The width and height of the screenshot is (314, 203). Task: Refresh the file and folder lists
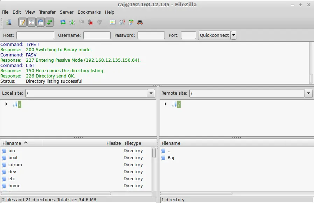(63, 22)
